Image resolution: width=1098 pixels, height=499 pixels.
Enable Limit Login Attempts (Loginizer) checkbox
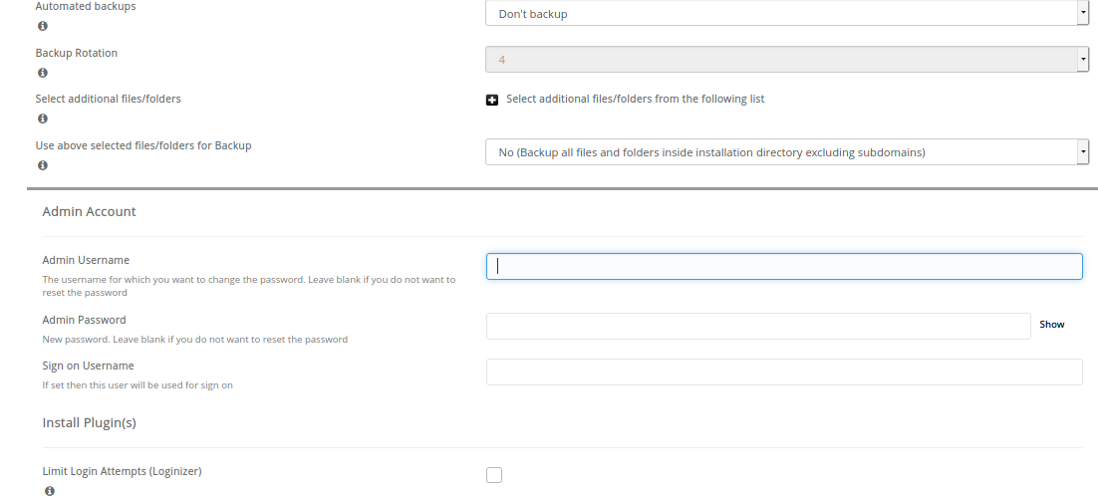click(494, 475)
